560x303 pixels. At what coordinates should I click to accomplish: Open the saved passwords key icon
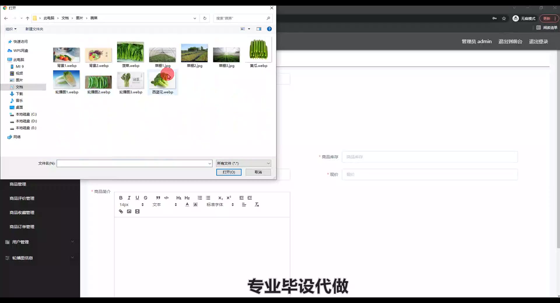pyautogui.click(x=494, y=18)
